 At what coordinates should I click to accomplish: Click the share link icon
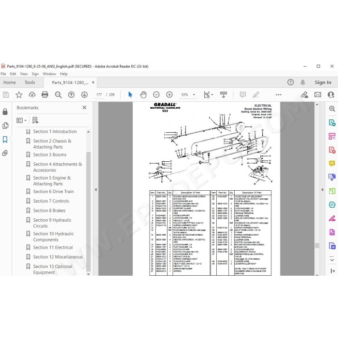[304, 95]
